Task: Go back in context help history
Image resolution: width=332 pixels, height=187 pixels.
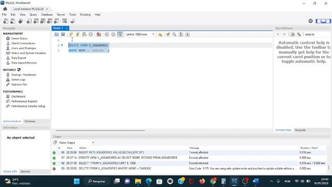Action: point(278,34)
